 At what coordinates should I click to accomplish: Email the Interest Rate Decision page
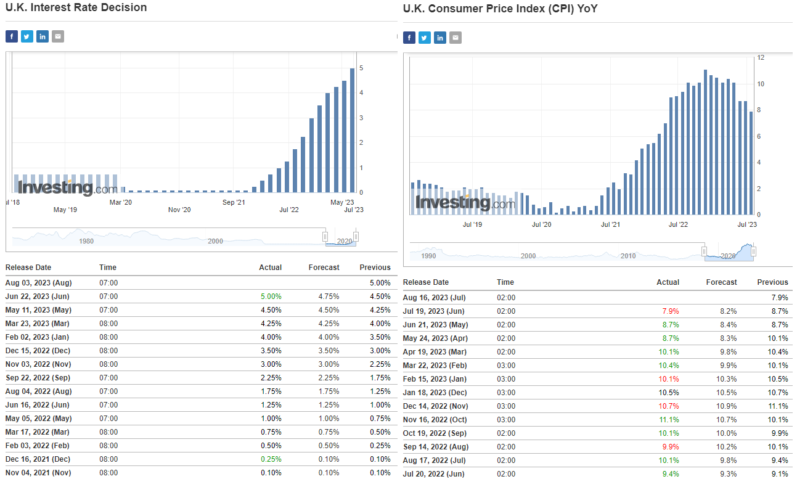pyautogui.click(x=58, y=36)
